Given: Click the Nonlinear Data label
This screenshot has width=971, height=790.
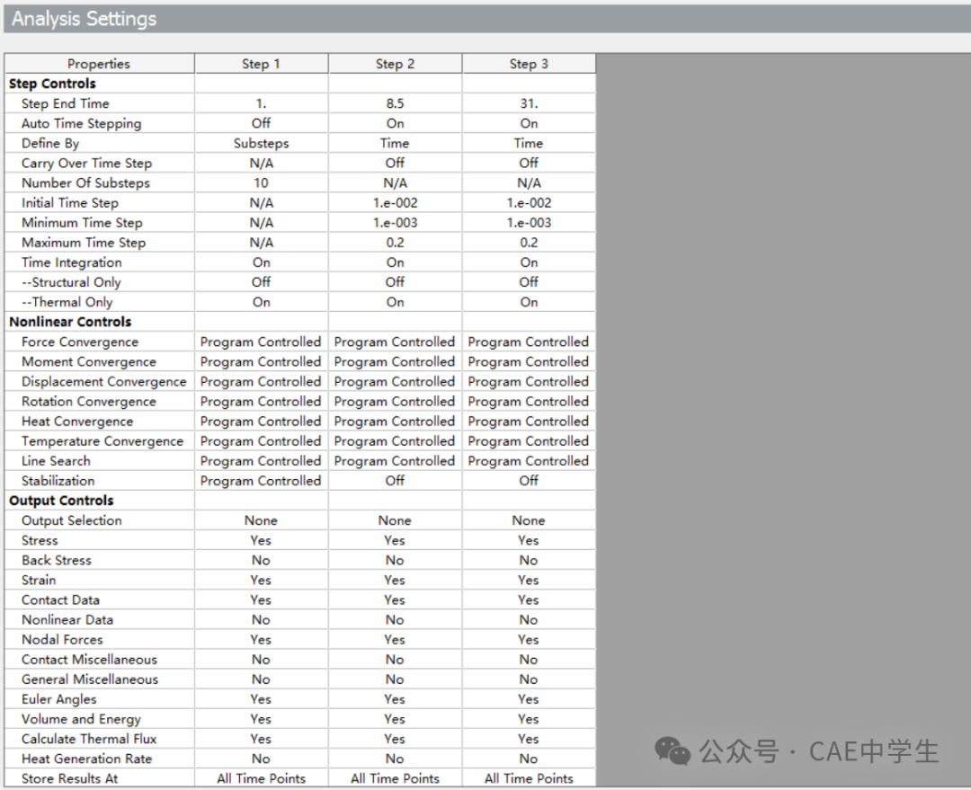Looking at the screenshot, I should 67,619.
